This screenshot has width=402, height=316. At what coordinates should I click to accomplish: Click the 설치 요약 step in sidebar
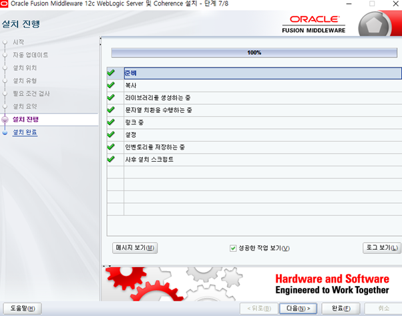click(x=25, y=106)
